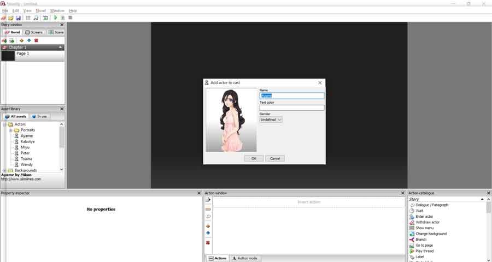Click the Play thread action

(x=421, y=251)
